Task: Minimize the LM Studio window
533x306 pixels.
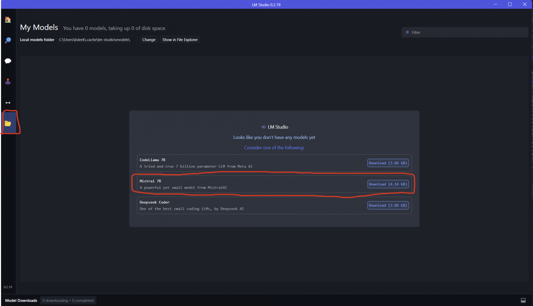Action: click(x=495, y=5)
